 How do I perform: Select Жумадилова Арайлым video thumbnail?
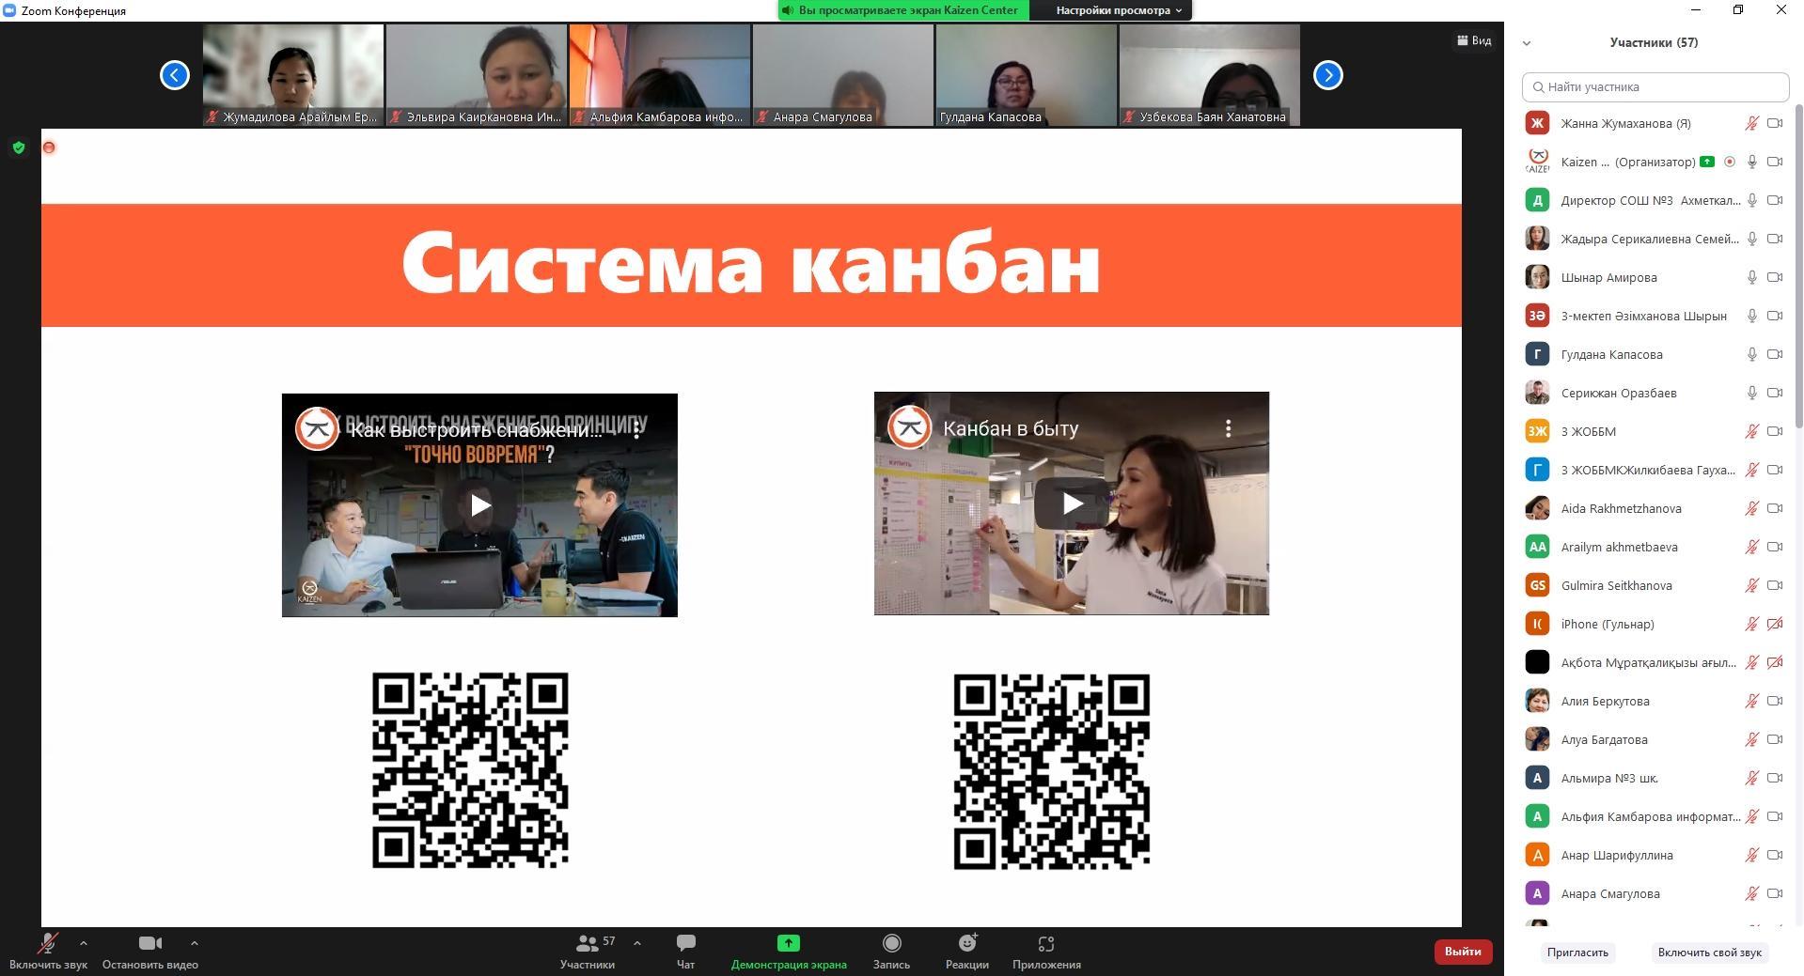(293, 75)
